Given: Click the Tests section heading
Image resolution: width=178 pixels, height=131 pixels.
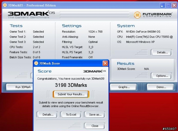Looking at the screenshot, I should pyautogui.click(x=16, y=26).
